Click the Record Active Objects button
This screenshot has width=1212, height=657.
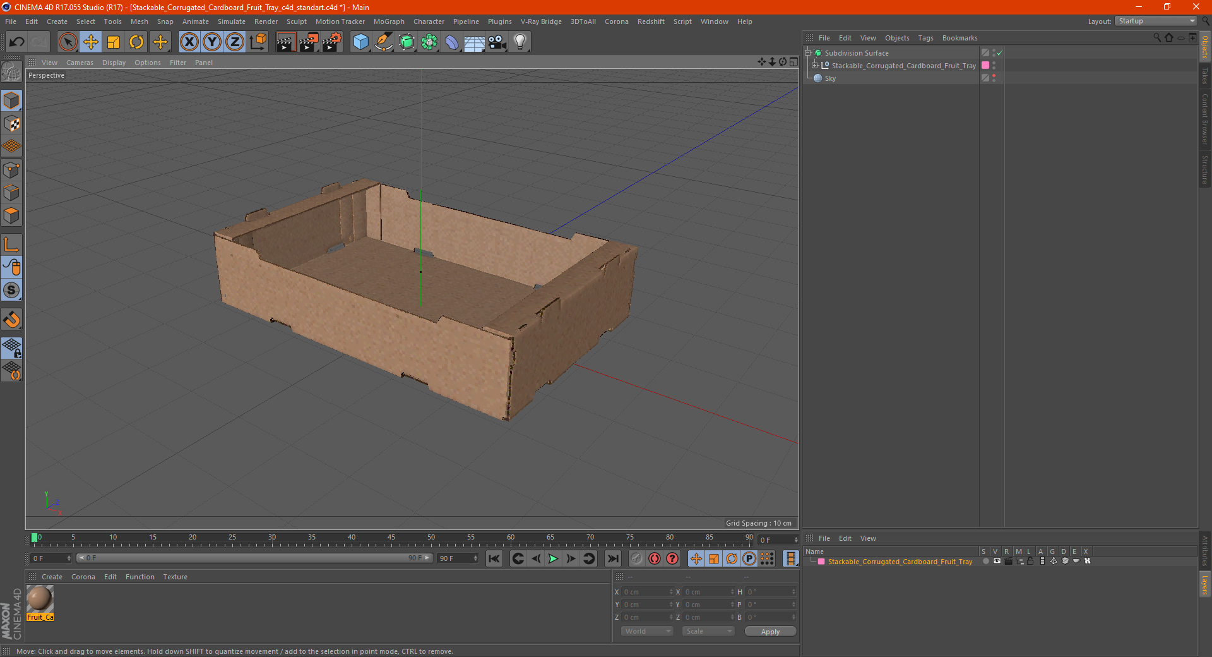click(x=636, y=558)
